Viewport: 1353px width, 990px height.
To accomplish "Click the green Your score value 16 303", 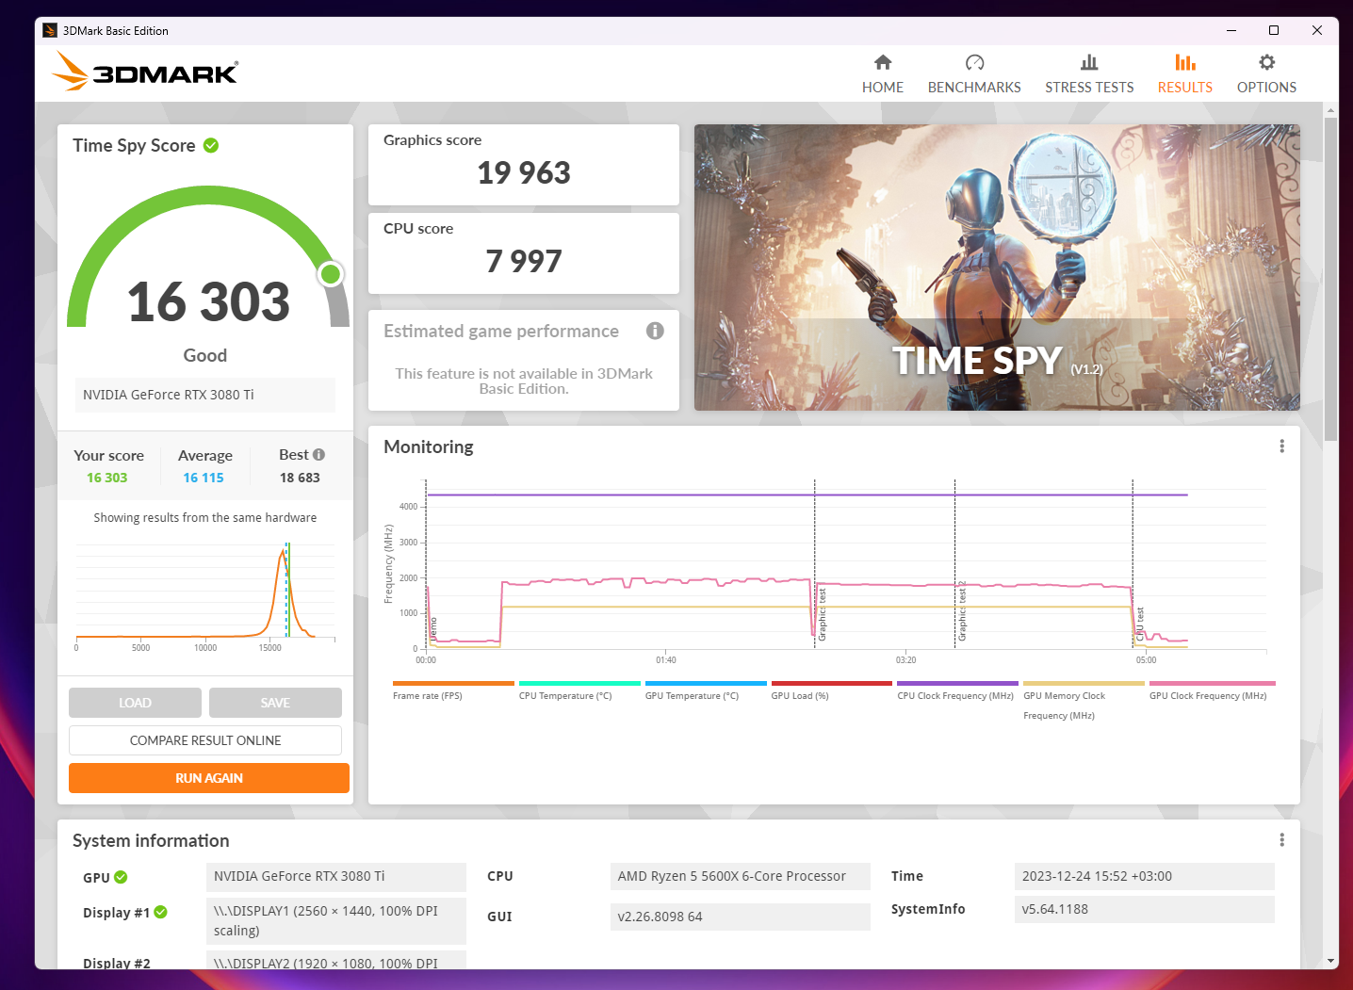I will tap(107, 478).
